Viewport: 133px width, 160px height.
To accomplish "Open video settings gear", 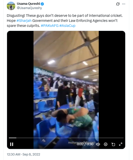I will (106, 144).
